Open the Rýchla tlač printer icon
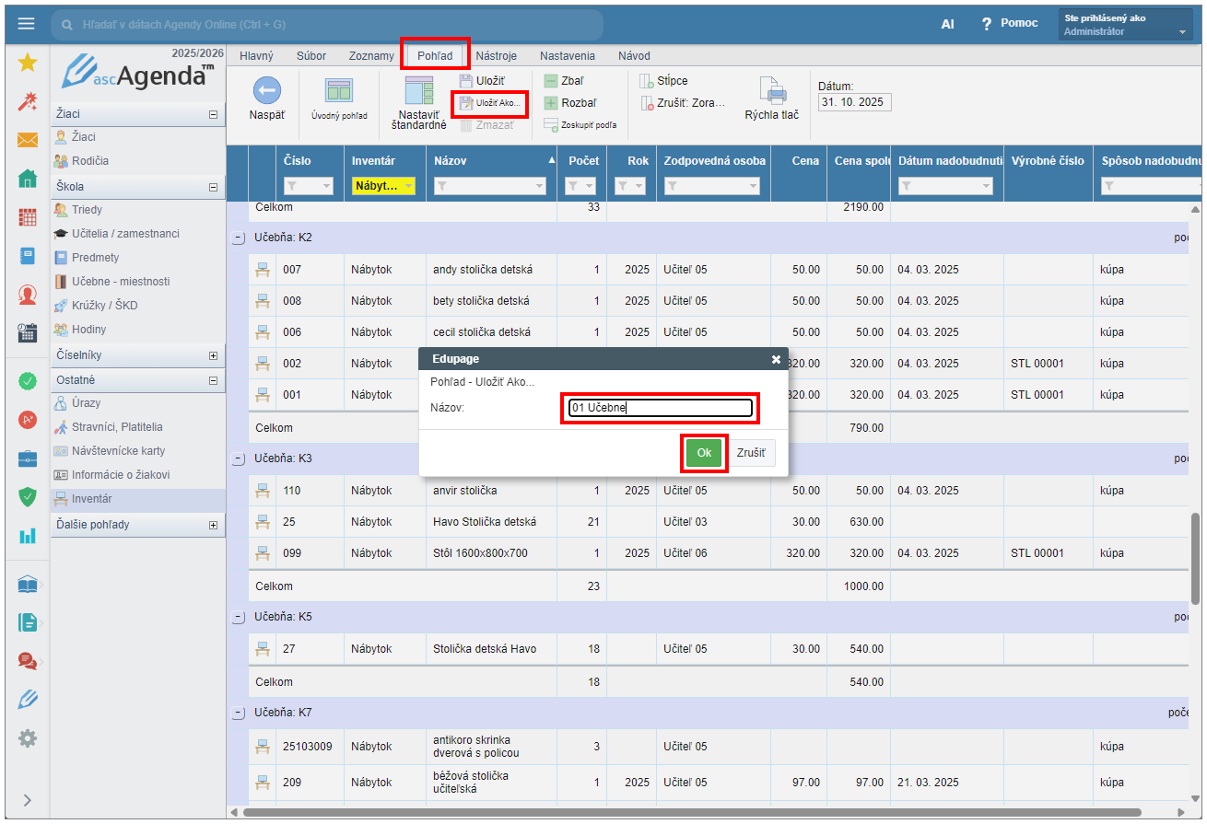Screen dimensions: 1207x824 (x=771, y=91)
